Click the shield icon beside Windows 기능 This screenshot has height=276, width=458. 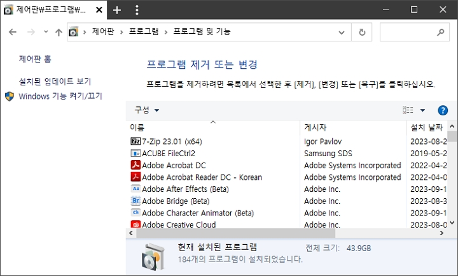(x=10, y=96)
